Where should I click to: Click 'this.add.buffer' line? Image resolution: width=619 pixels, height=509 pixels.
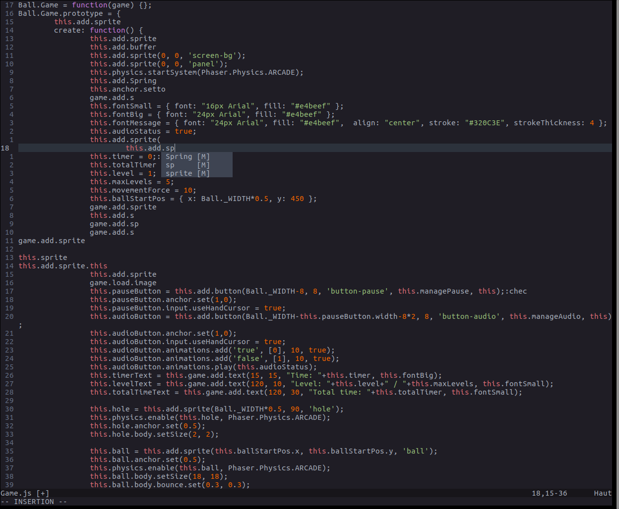[123, 47]
